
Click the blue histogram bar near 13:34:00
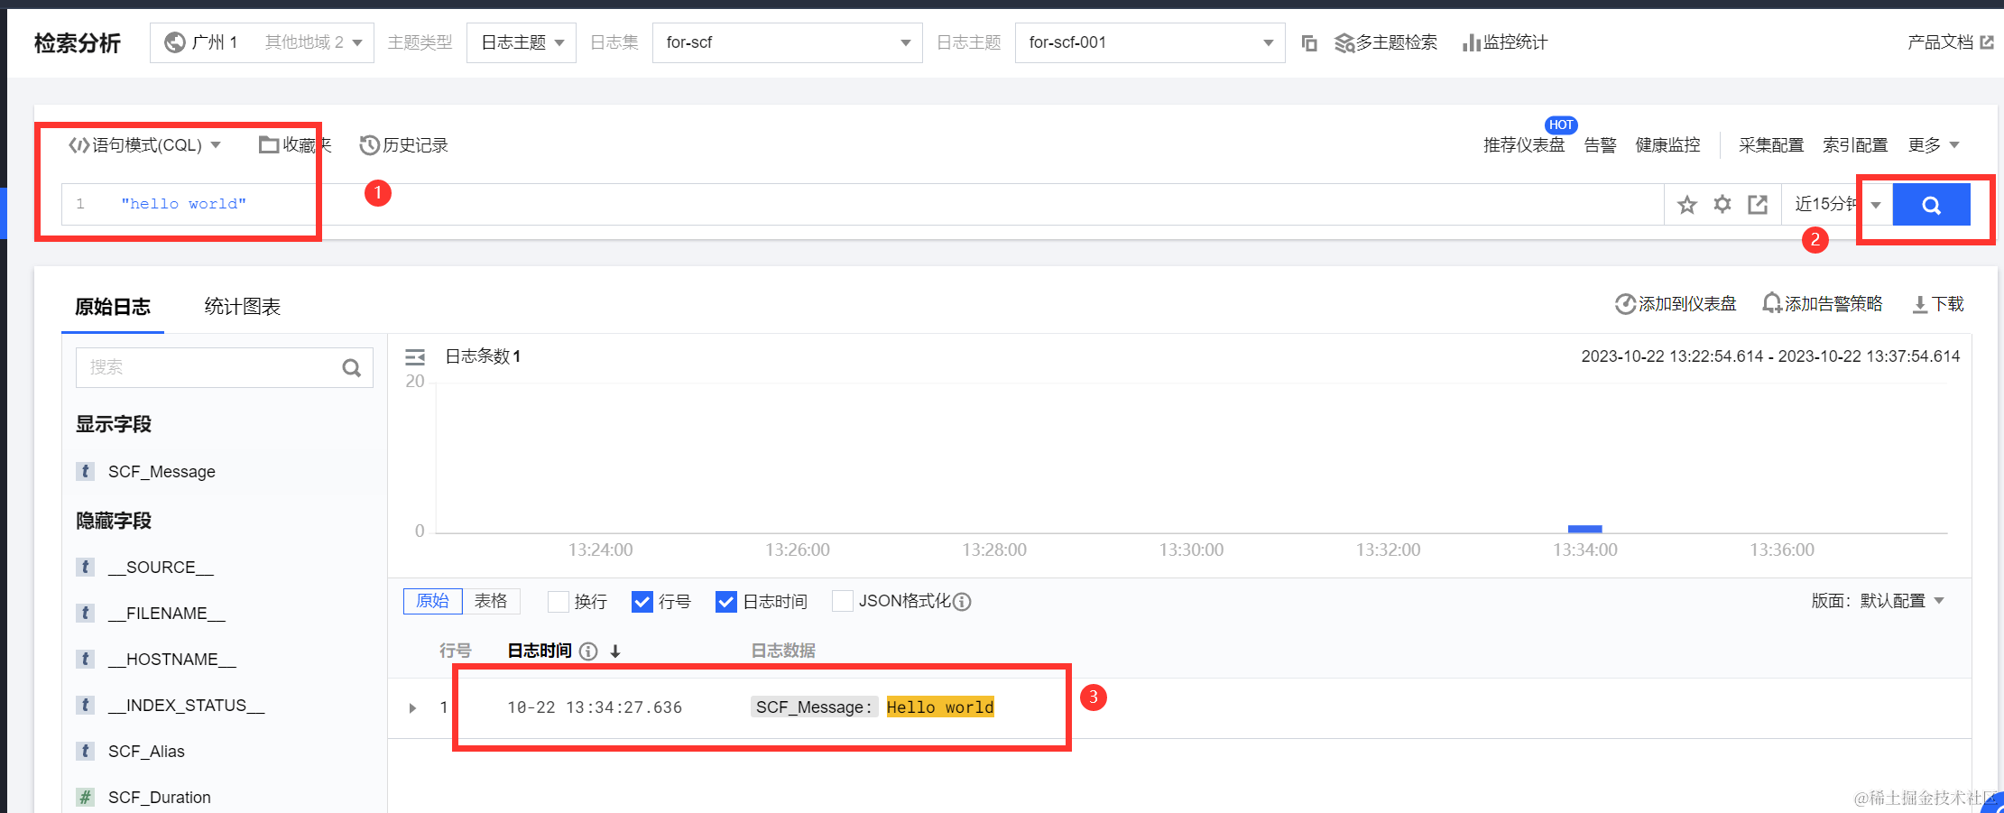pos(1584,529)
